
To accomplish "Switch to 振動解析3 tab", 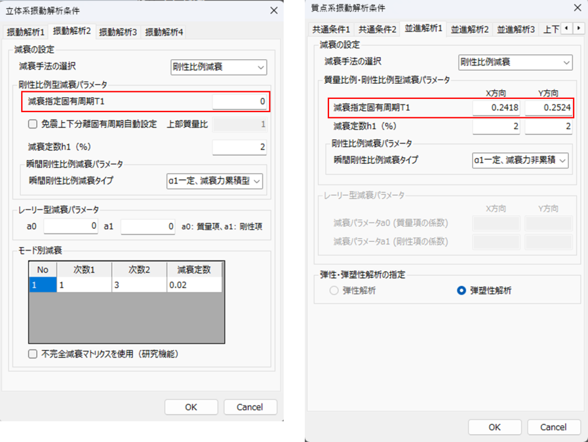I will [118, 32].
